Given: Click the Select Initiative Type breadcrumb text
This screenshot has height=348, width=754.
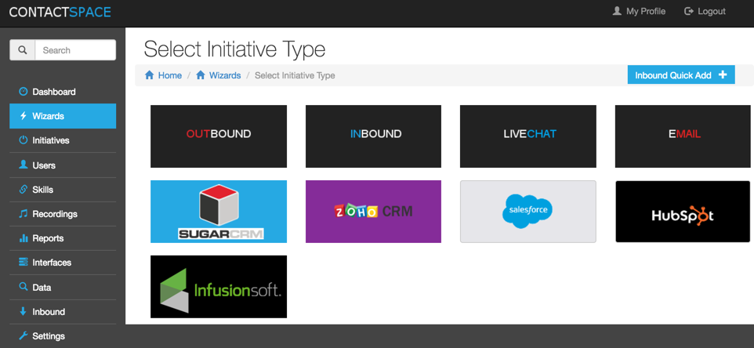Looking at the screenshot, I should pyautogui.click(x=295, y=75).
